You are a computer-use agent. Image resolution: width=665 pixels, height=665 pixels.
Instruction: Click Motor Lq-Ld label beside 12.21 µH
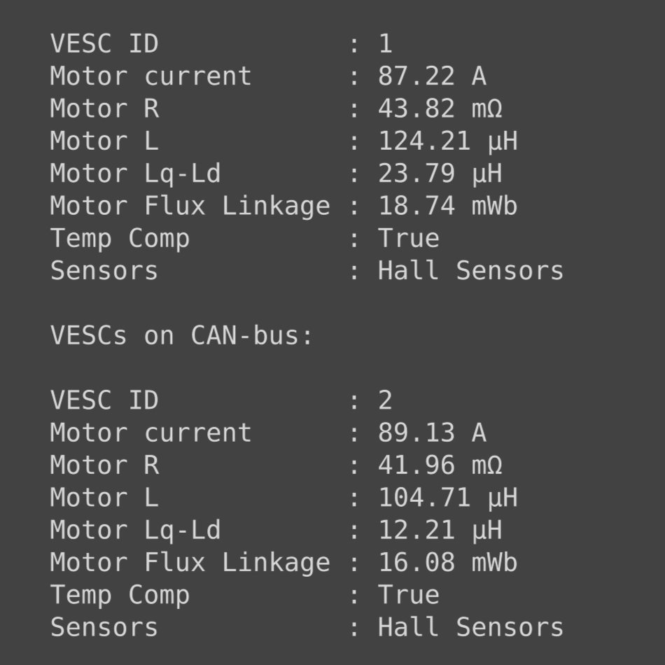[135, 530]
